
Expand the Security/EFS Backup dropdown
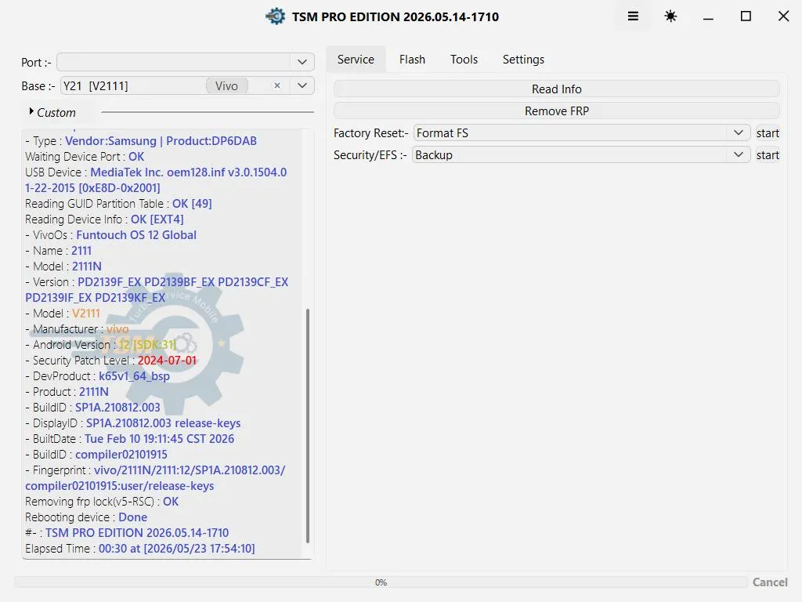point(738,154)
